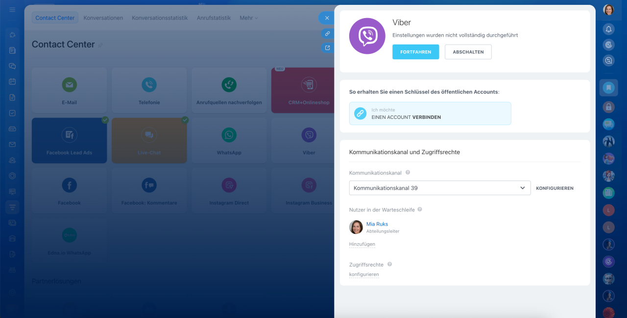Open the Facebook: Kommentare tile
Viewport: 627px width, 318px height.
pos(149,191)
